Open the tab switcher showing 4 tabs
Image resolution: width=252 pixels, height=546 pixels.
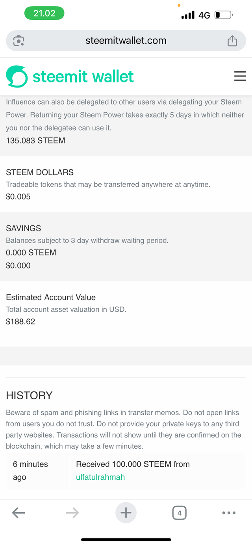(180, 513)
